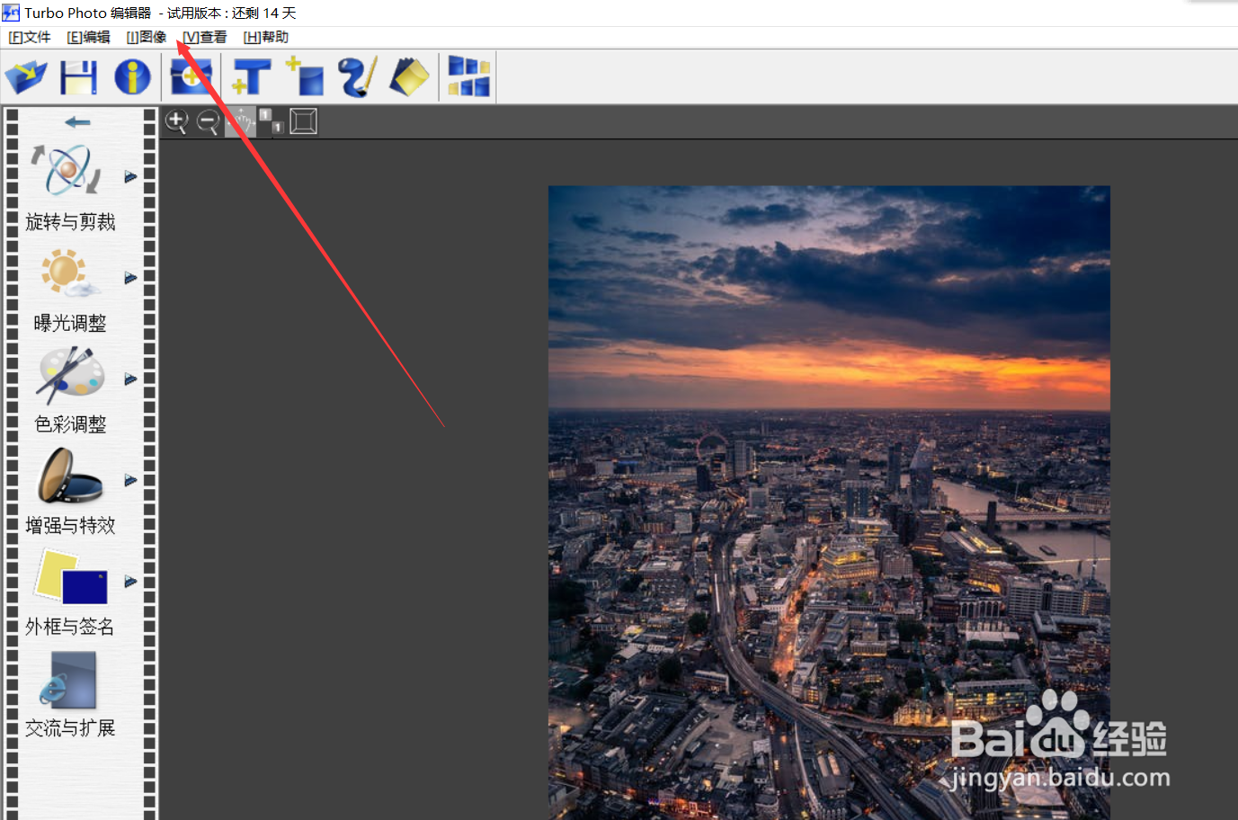Click the zoom-out magnifier icon
The width and height of the screenshot is (1238, 820).
point(209,121)
